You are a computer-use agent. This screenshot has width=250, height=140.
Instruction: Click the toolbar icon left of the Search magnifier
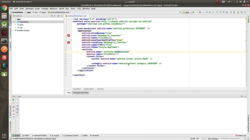tap(241, 12)
